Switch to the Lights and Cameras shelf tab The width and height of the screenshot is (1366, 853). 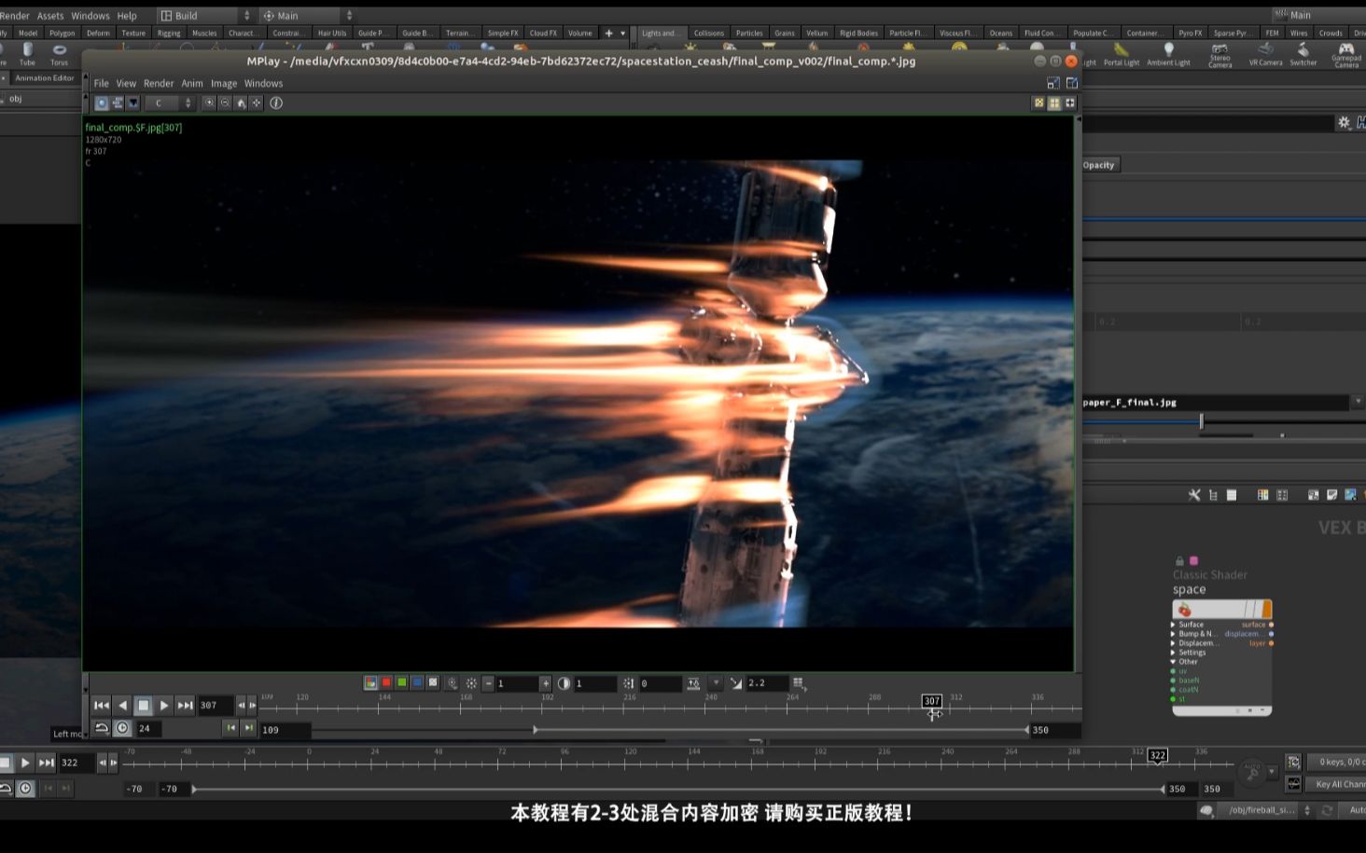(662, 33)
